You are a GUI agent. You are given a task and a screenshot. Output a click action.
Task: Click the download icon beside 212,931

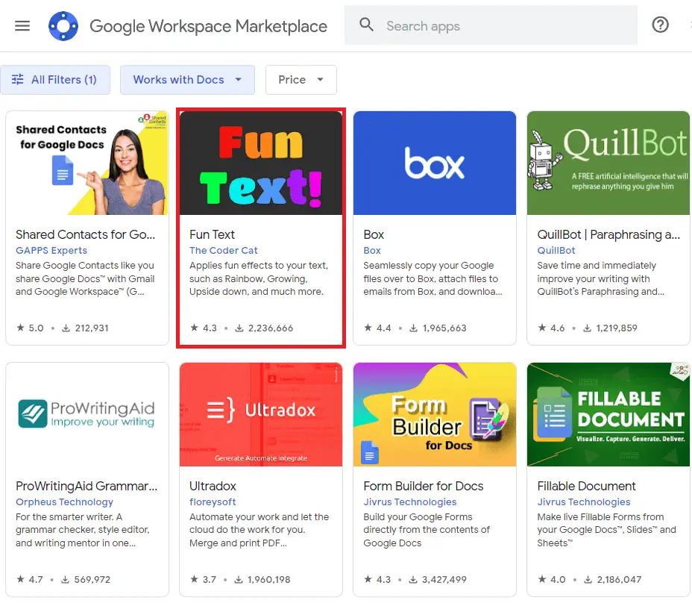(x=66, y=328)
